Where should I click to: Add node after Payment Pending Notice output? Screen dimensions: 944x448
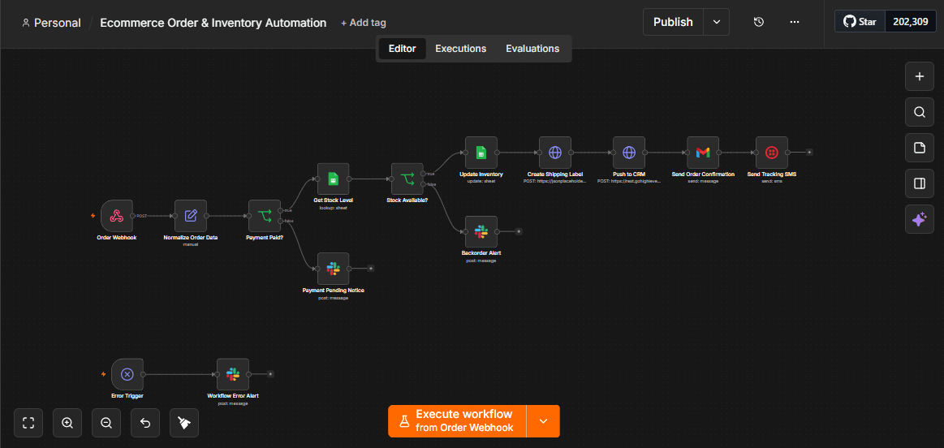tap(371, 269)
